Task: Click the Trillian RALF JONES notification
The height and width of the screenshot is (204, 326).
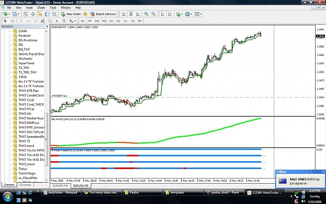Action: click(x=300, y=181)
